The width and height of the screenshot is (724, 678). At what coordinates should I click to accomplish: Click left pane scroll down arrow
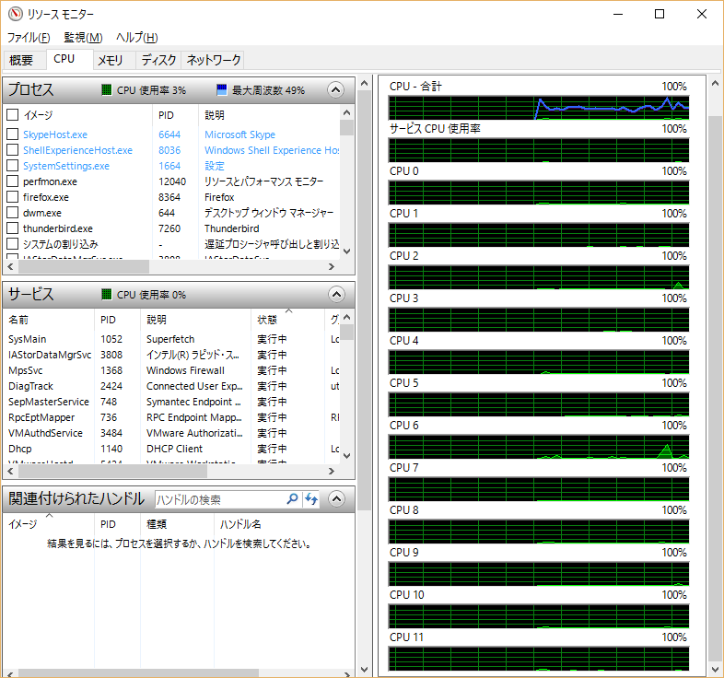365,669
